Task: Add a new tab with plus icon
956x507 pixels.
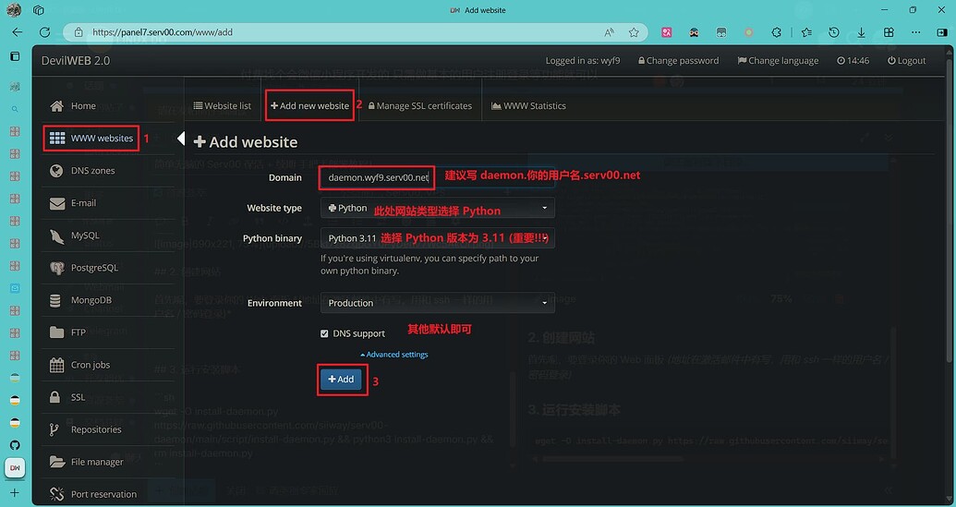Action: [15, 492]
